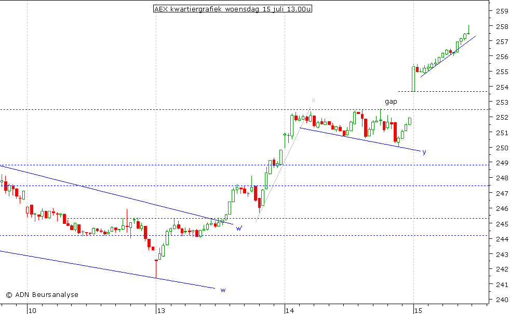Click the blue "y" trendline label
Screen dimensions: 510x314
point(424,152)
